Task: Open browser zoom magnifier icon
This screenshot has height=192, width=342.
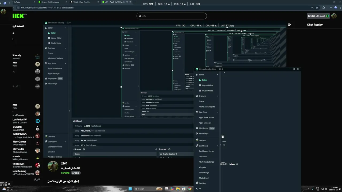Action: [312, 8]
